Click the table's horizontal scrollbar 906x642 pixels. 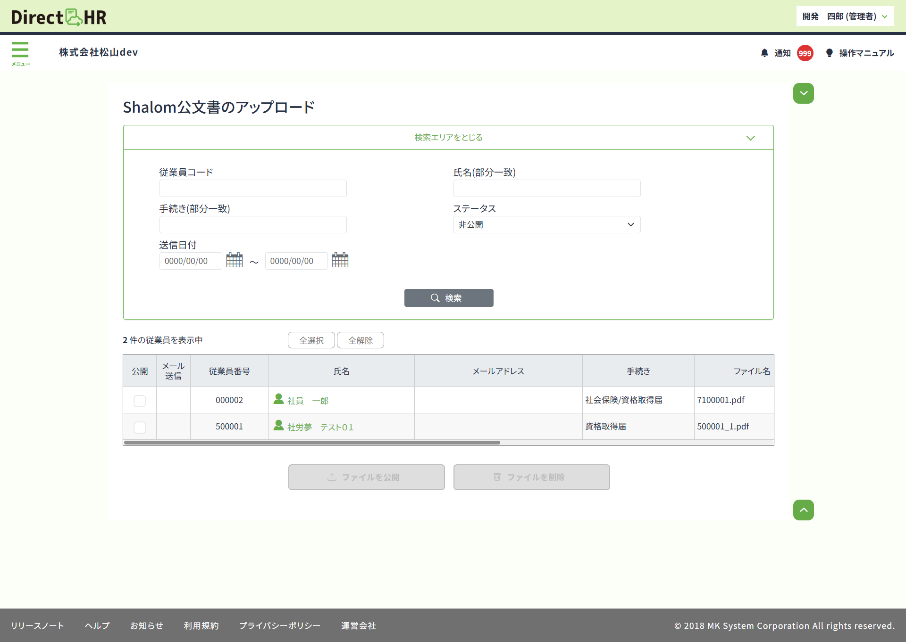(x=311, y=443)
